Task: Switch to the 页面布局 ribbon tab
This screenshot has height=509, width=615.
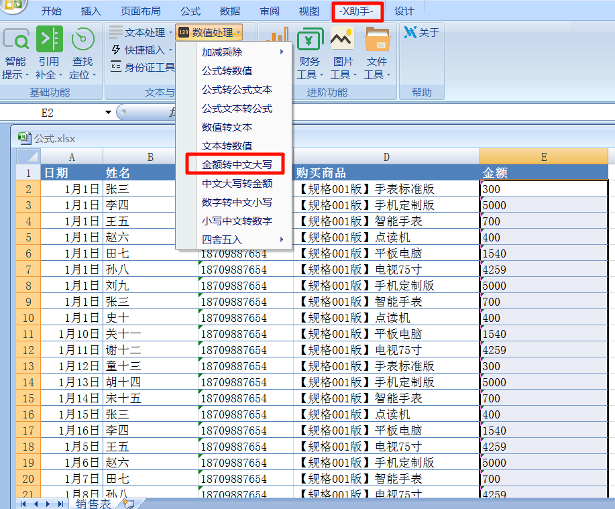Action: tap(140, 11)
